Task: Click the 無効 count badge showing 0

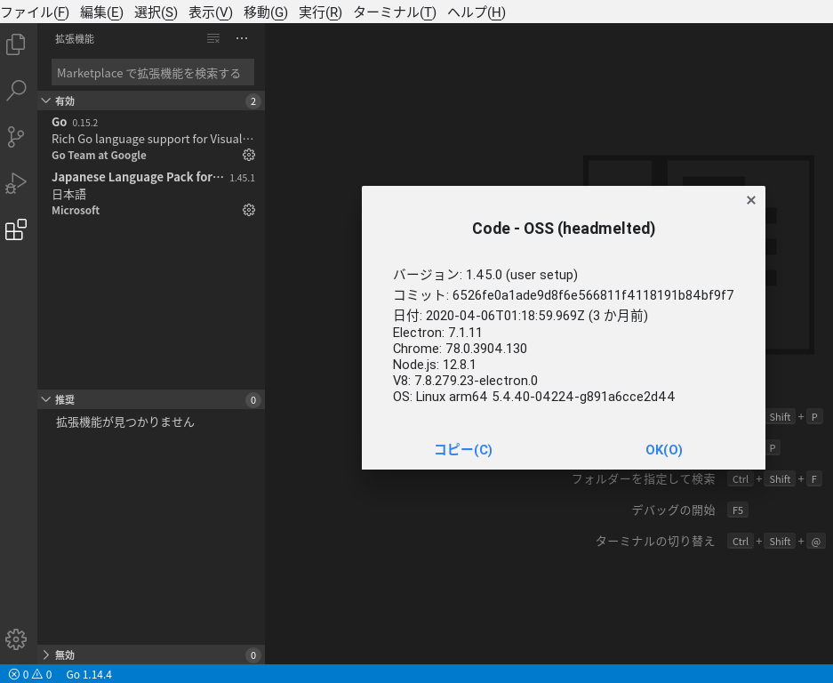Action: 253,655
